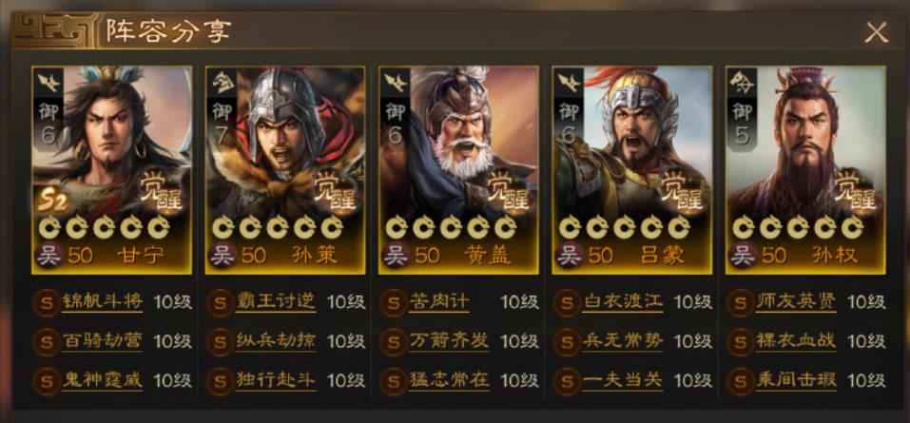This screenshot has width=910, height=423.
Task: Open skill link 纵兵劫掠
Action: (x=276, y=341)
